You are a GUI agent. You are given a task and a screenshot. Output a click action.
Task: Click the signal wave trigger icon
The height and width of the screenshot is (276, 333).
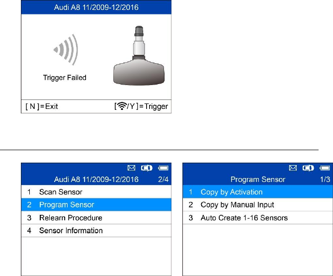point(66,50)
